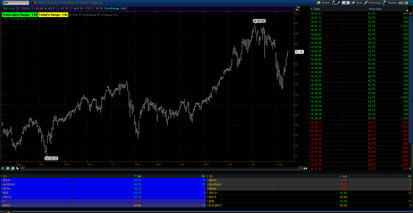
Task: Click the pan crosshair tool icon
Action: tap(3, 168)
